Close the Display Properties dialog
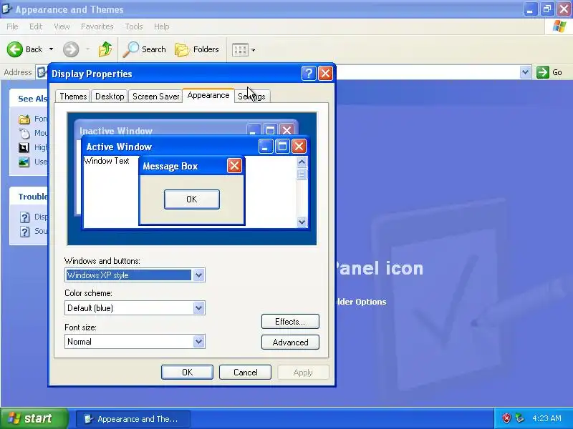This screenshot has height=429, width=573. click(x=325, y=74)
